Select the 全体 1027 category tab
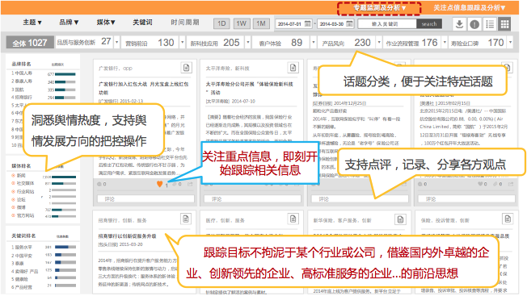This screenshot has height=296, width=527. tap(30, 43)
